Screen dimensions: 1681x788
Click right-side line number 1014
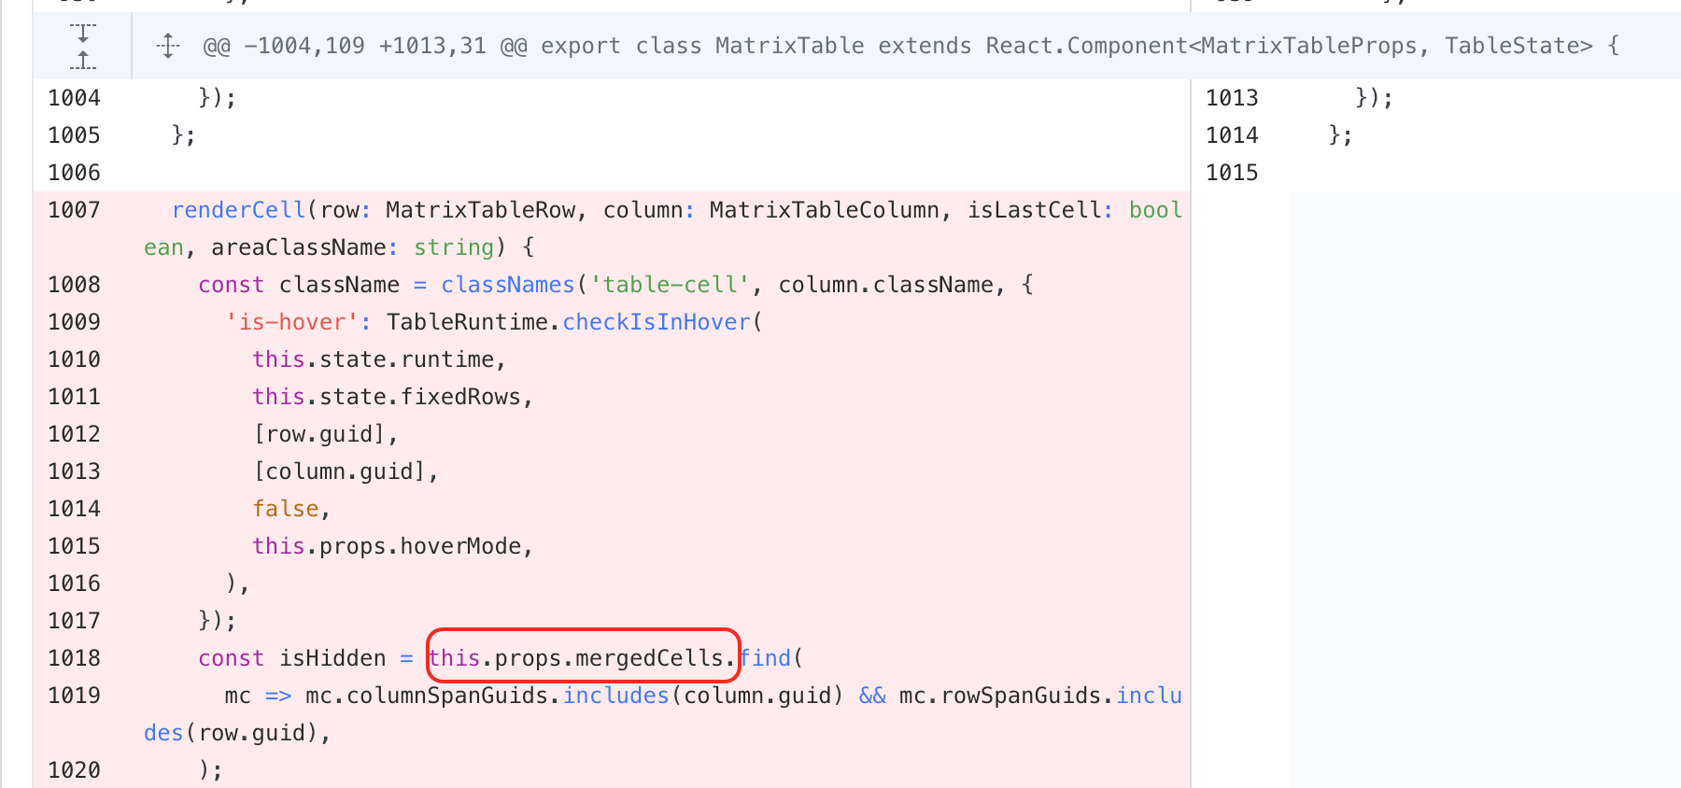(x=1232, y=135)
